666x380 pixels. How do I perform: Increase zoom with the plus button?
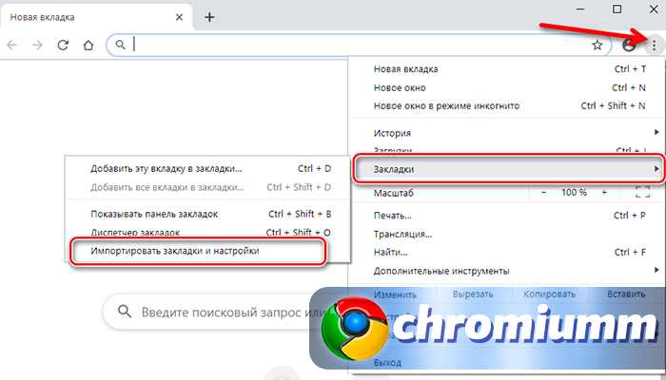point(604,193)
